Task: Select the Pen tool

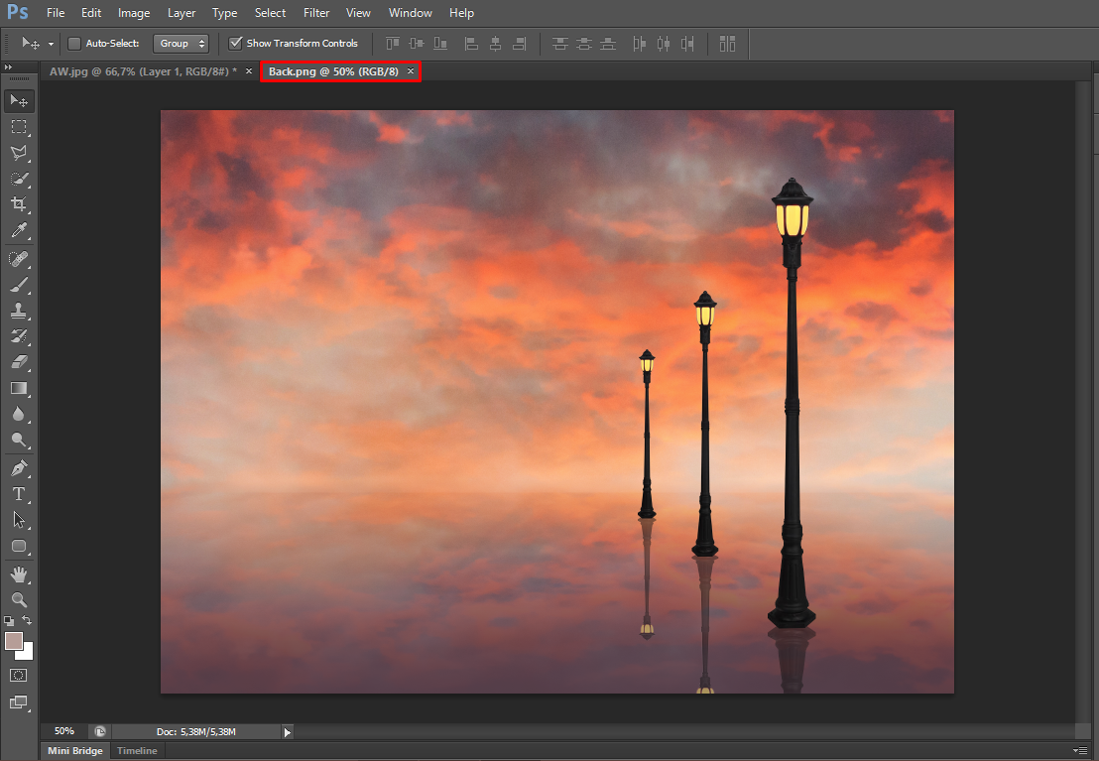Action: click(19, 467)
